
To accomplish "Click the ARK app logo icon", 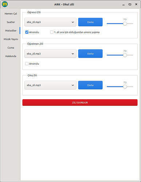I will pyautogui.click(x=5, y=4).
